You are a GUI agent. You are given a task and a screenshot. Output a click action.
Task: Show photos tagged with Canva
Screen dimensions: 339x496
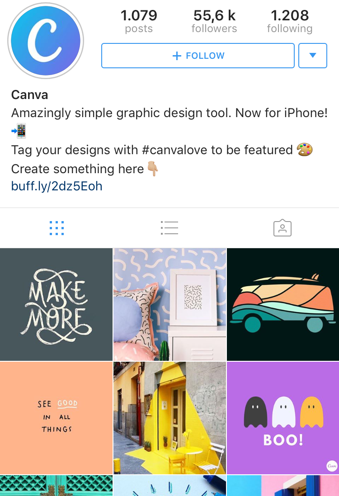coord(282,228)
